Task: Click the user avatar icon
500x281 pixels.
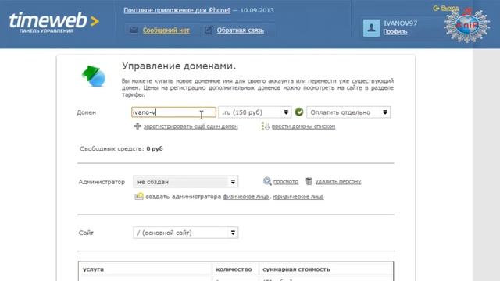Action: tap(371, 28)
